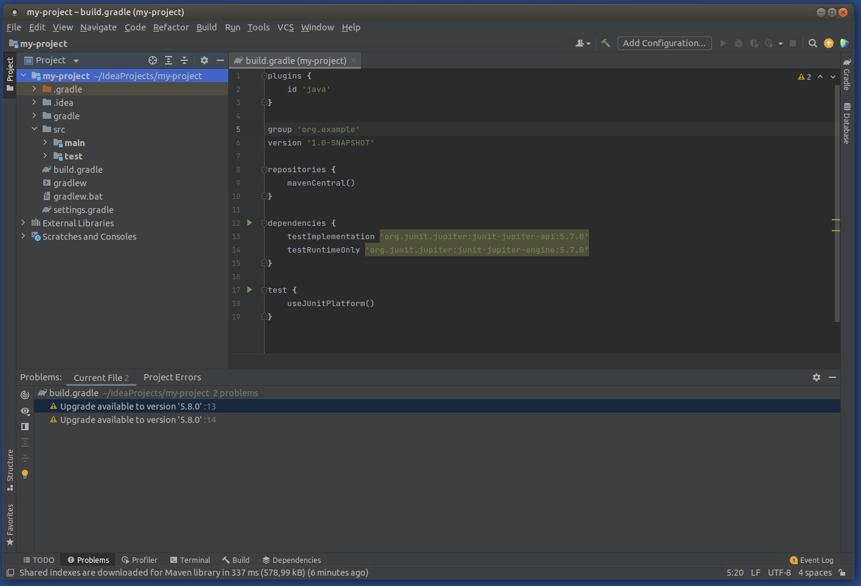This screenshot has height=586, width=861.
Task: Open the Dependencies tool window
Action: click(x=291, y=560)
